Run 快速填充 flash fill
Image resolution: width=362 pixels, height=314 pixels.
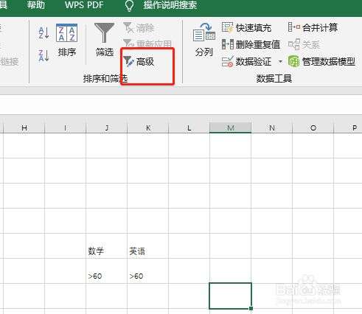coord(246,28)
